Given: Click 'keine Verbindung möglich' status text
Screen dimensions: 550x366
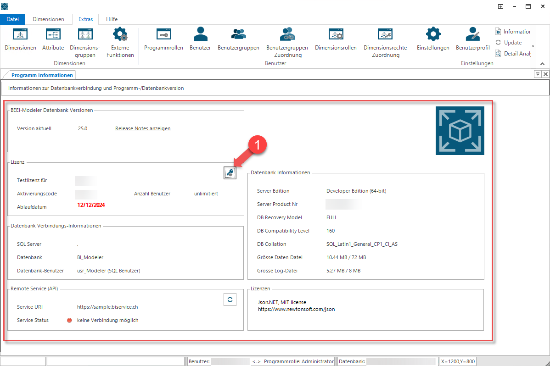Looking at the screenshot, I should point(108,320).
